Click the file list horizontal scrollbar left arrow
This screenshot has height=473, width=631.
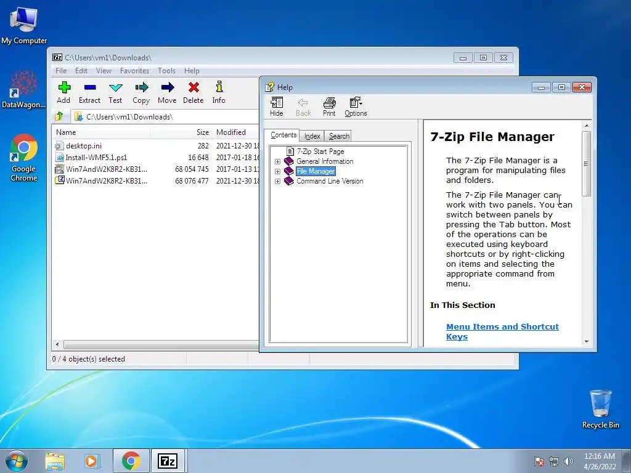coord(57,344)
